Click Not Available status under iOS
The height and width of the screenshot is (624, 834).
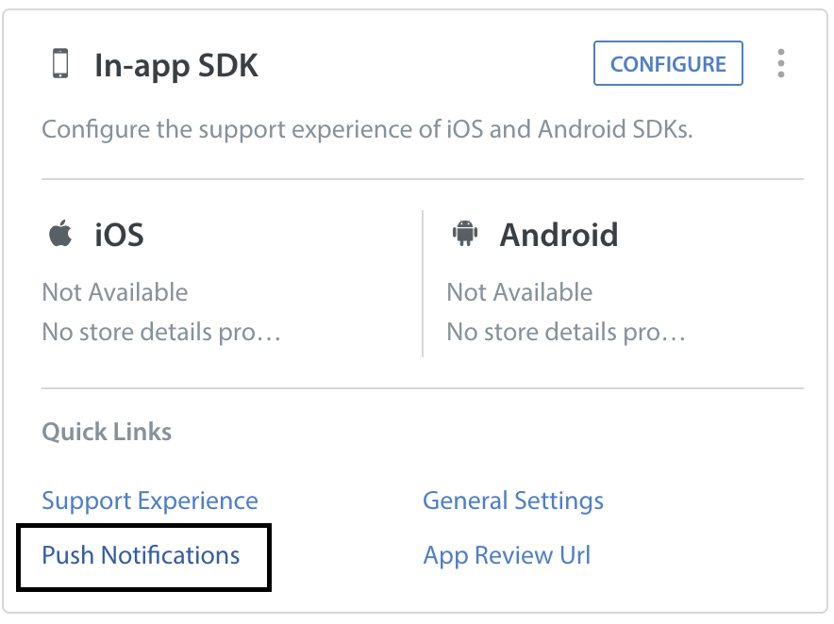point(115,292)
